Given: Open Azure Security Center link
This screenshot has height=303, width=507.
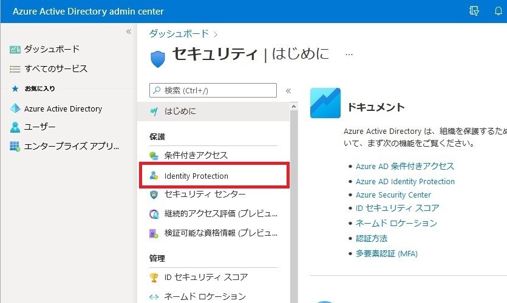Looking at the screenshot, I should pos(393,195).
